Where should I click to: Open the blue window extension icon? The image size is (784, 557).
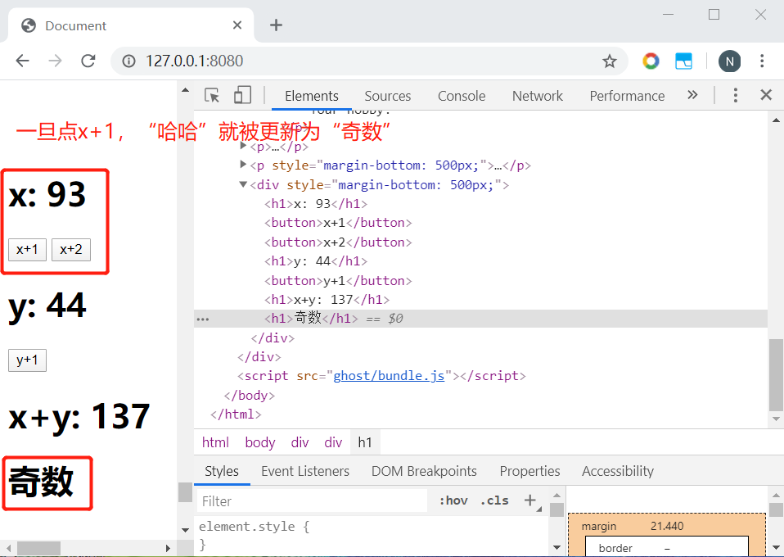pyautogui.click(x=683, y=61)
